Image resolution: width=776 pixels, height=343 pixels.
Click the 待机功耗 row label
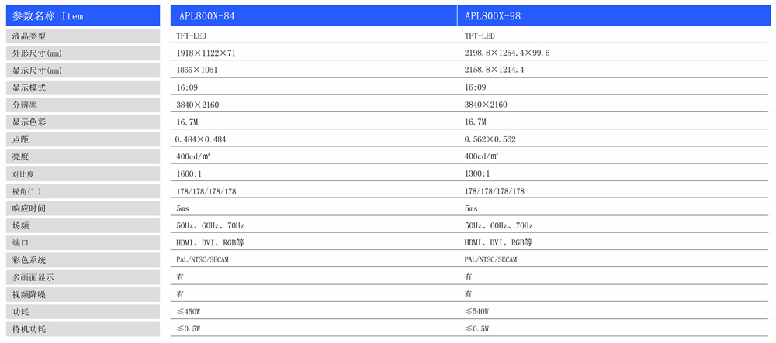29,329
